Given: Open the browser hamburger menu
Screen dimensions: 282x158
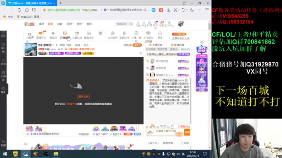Looking at the screenshot, I should 207,10.
